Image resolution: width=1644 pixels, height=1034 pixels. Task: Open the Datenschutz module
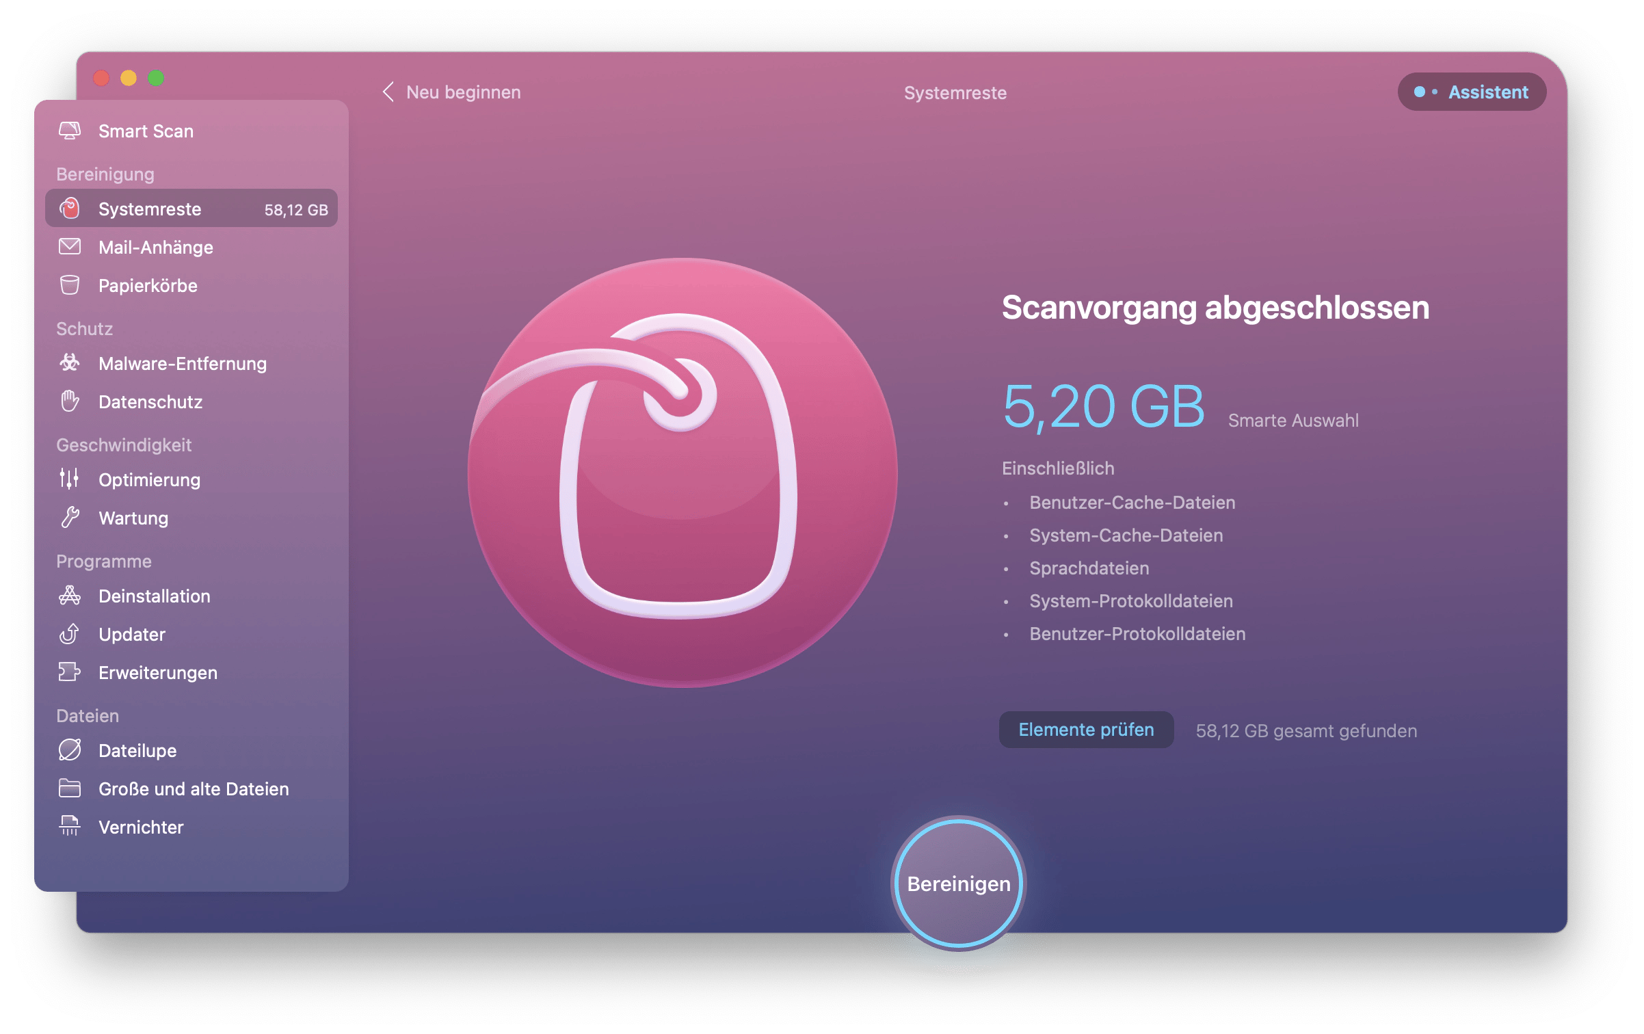[x=191, y=401]
